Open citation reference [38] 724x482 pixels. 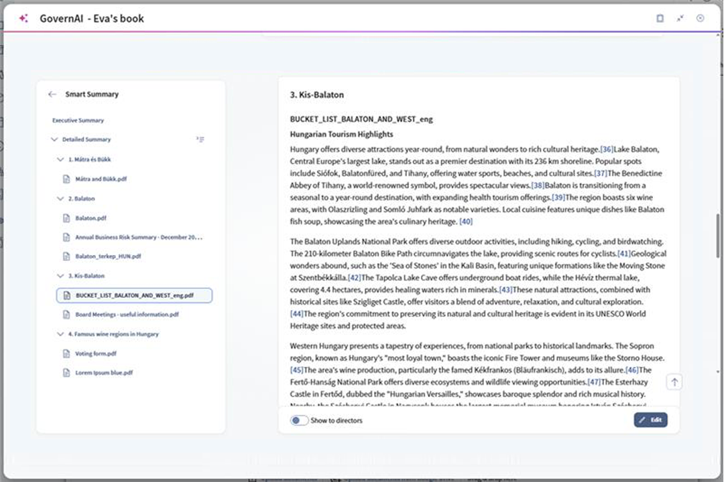[538, 185]
